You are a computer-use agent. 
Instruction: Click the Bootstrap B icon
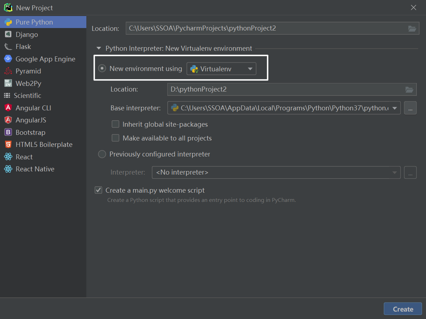[8, 132]
